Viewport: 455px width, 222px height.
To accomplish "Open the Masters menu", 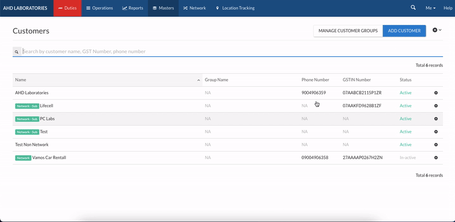I will click(163, 8).
